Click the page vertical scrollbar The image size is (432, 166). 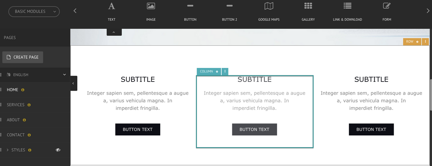(x=430, y=95)
